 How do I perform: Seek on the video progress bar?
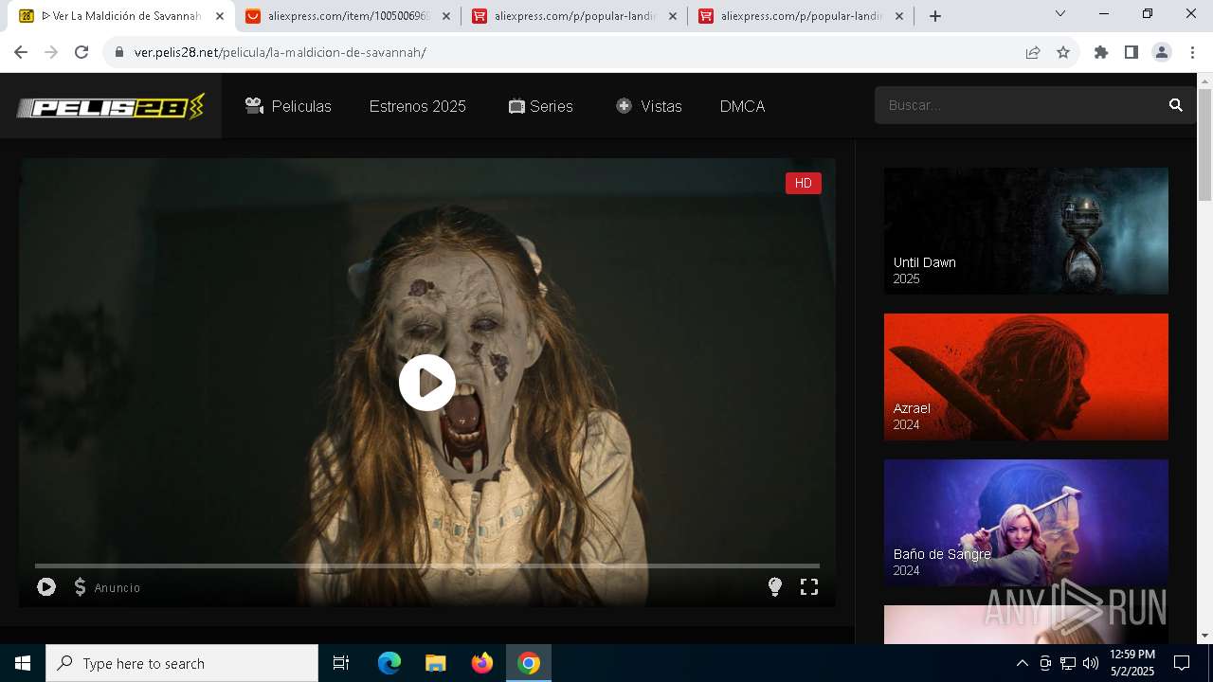(x=427, y=565)
